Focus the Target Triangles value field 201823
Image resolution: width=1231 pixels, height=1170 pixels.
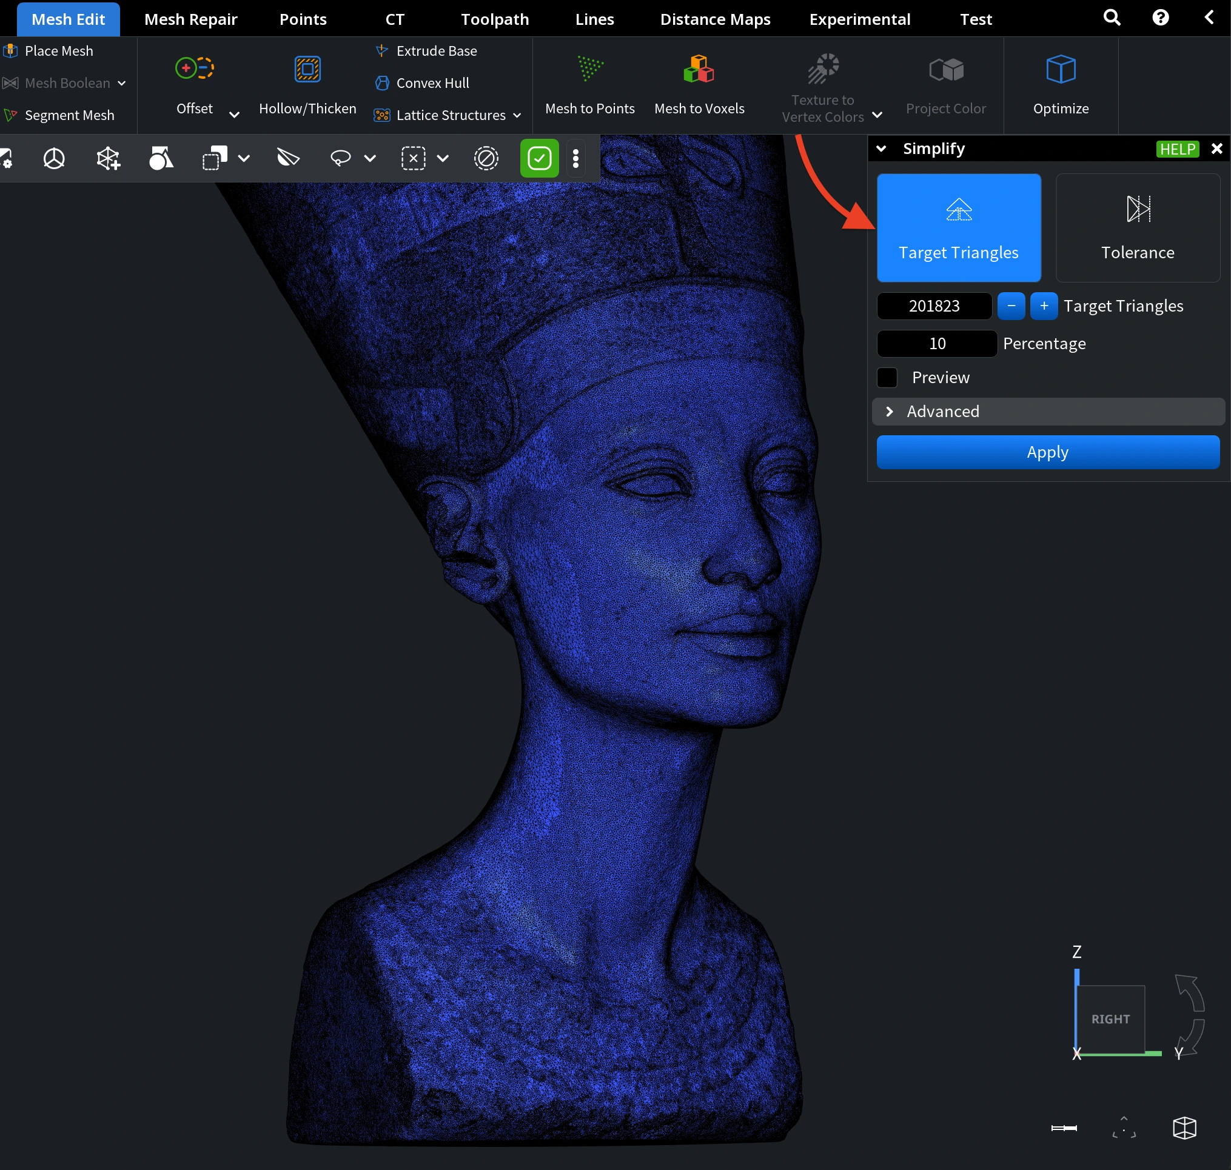(x=934, y=306)
